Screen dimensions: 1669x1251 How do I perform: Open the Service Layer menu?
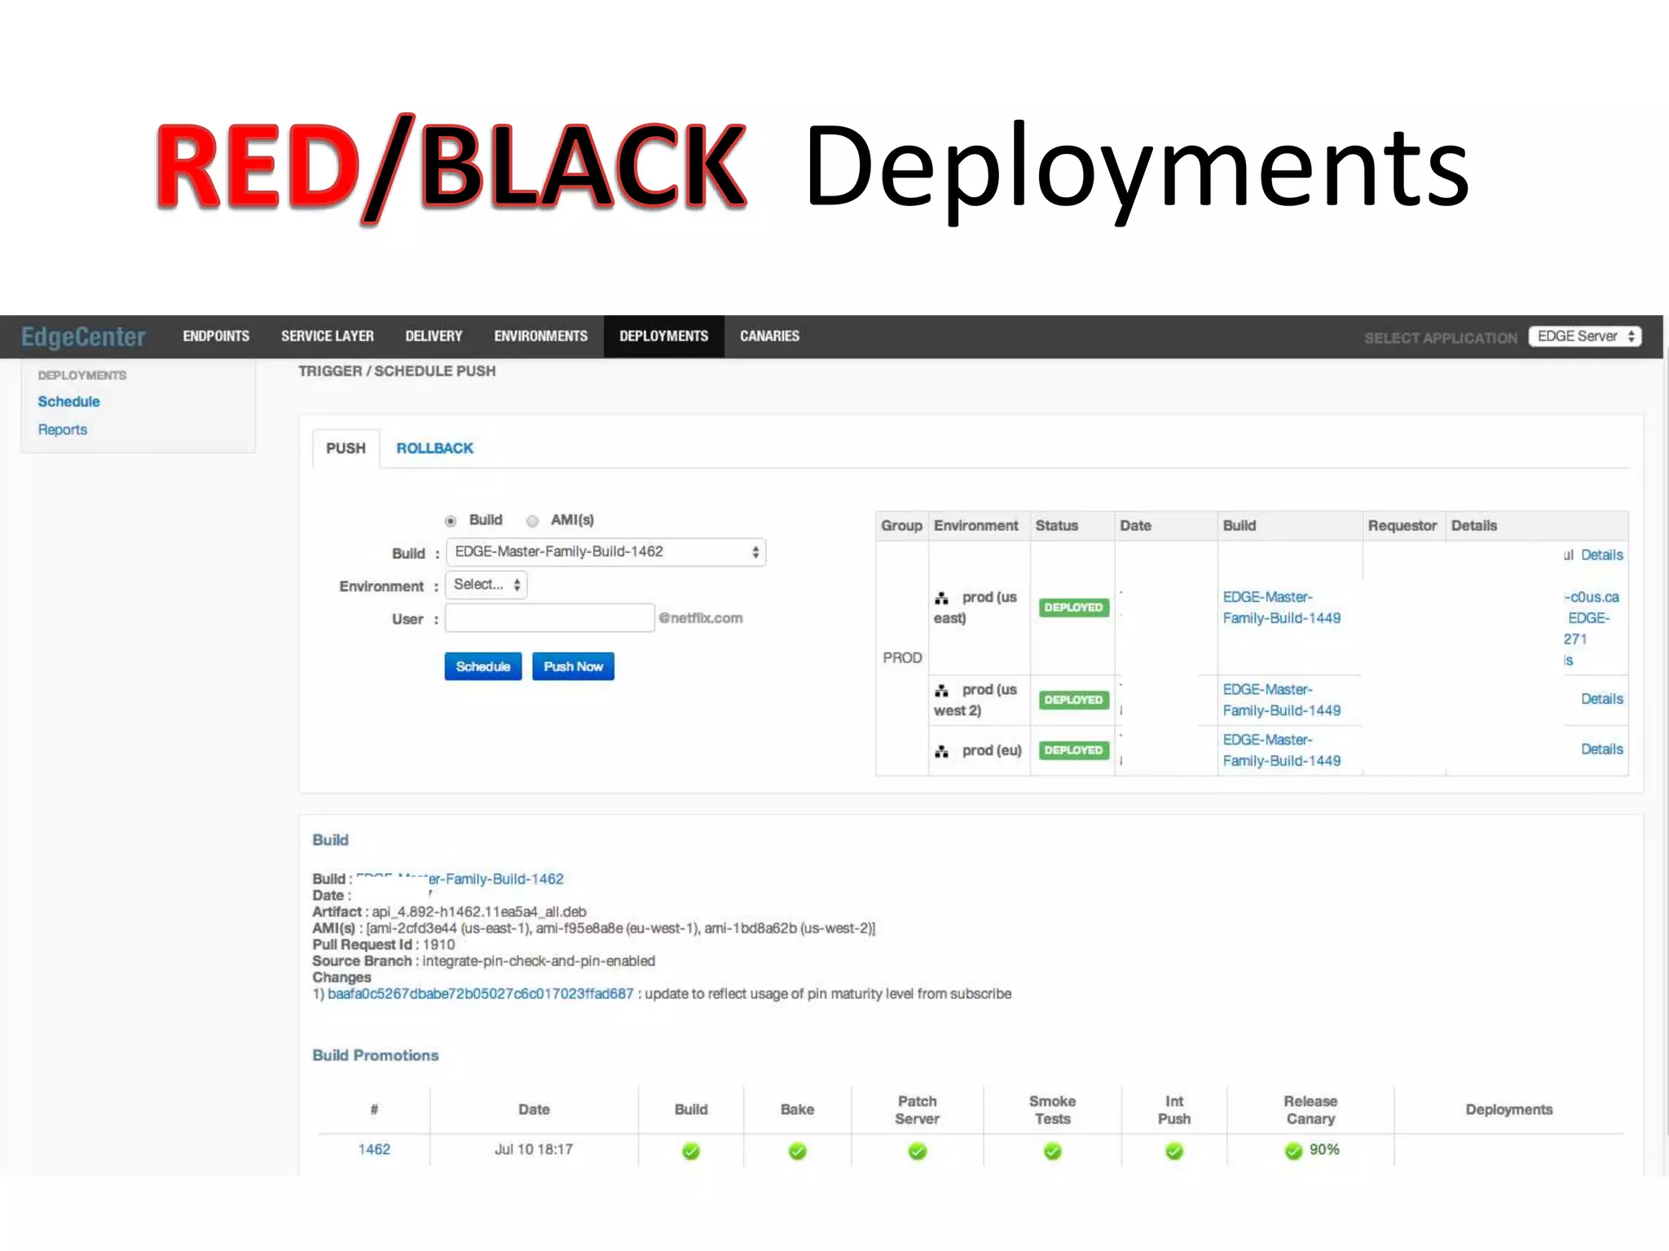[328, 336]
